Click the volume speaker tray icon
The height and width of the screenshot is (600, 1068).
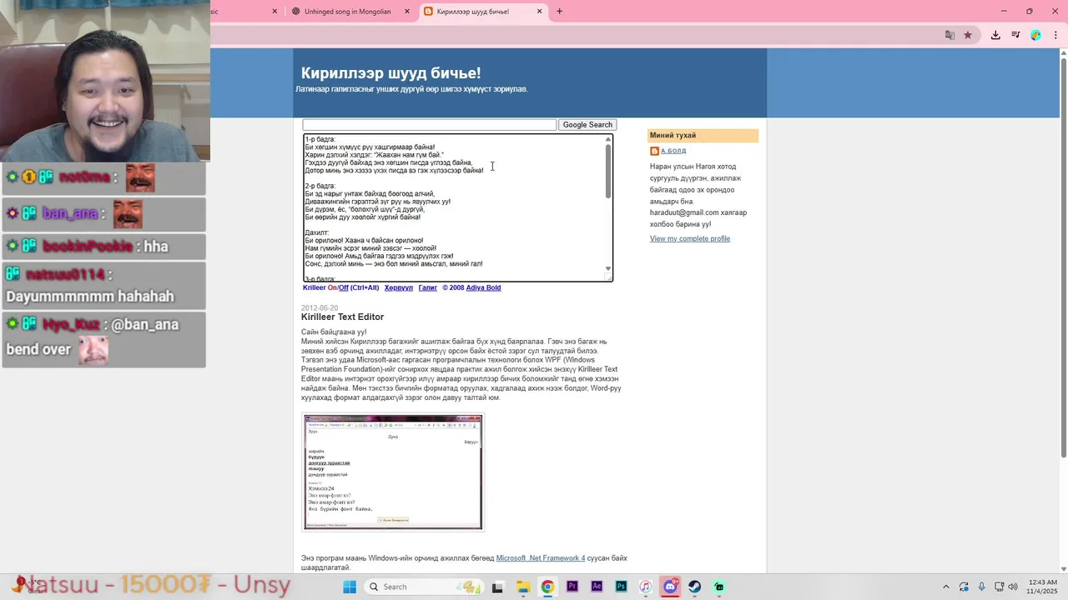(x=1013, y=587)
